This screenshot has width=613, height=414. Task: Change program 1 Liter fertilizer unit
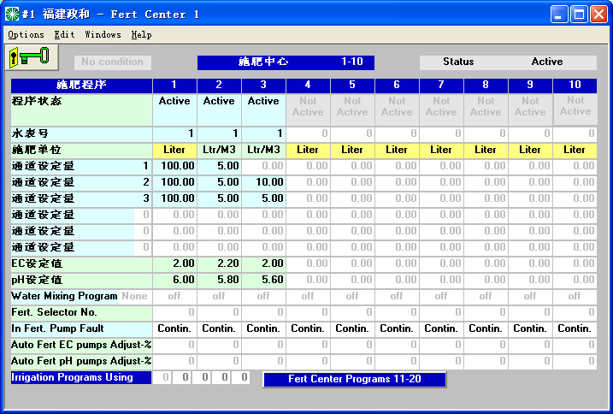(x=174, y=150)
